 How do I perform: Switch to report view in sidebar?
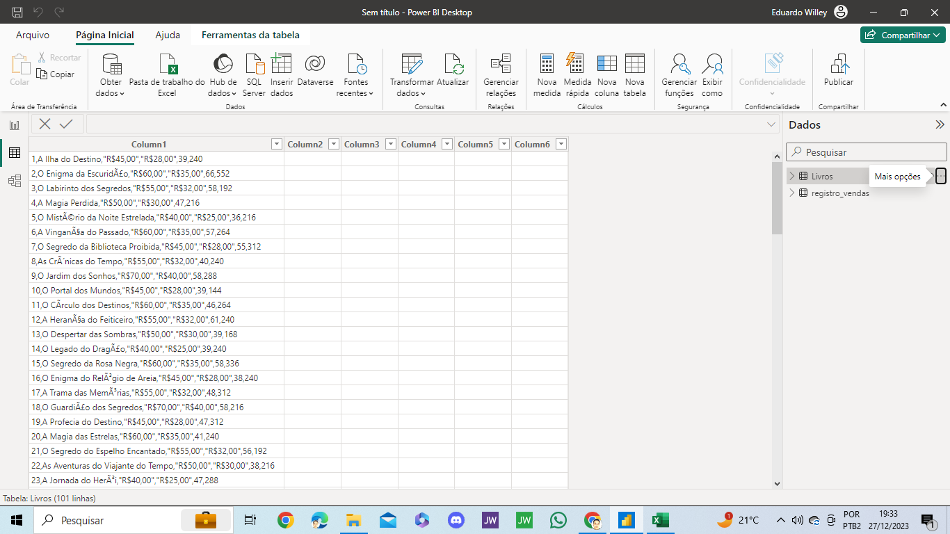pos(14,125)
